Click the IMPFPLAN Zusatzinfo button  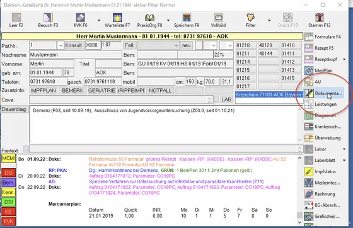(43, 91)
